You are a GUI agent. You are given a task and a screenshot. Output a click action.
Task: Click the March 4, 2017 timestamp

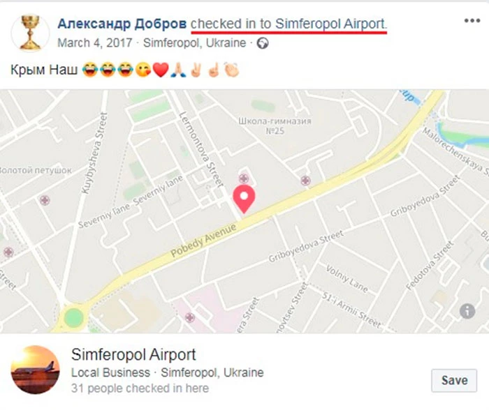pos(95,43)
